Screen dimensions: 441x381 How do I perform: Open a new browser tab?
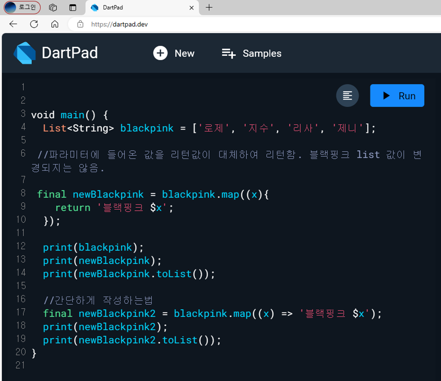click(209, 8)
